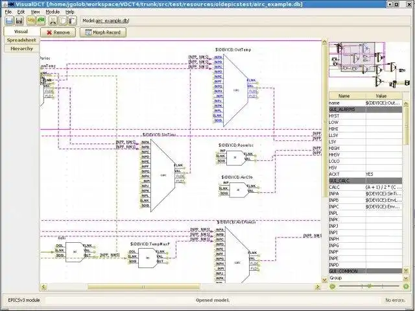Click the green Redo arrow icon
Image resolution: width=415 pixels, height=311 pixels.
click(41, 21)
